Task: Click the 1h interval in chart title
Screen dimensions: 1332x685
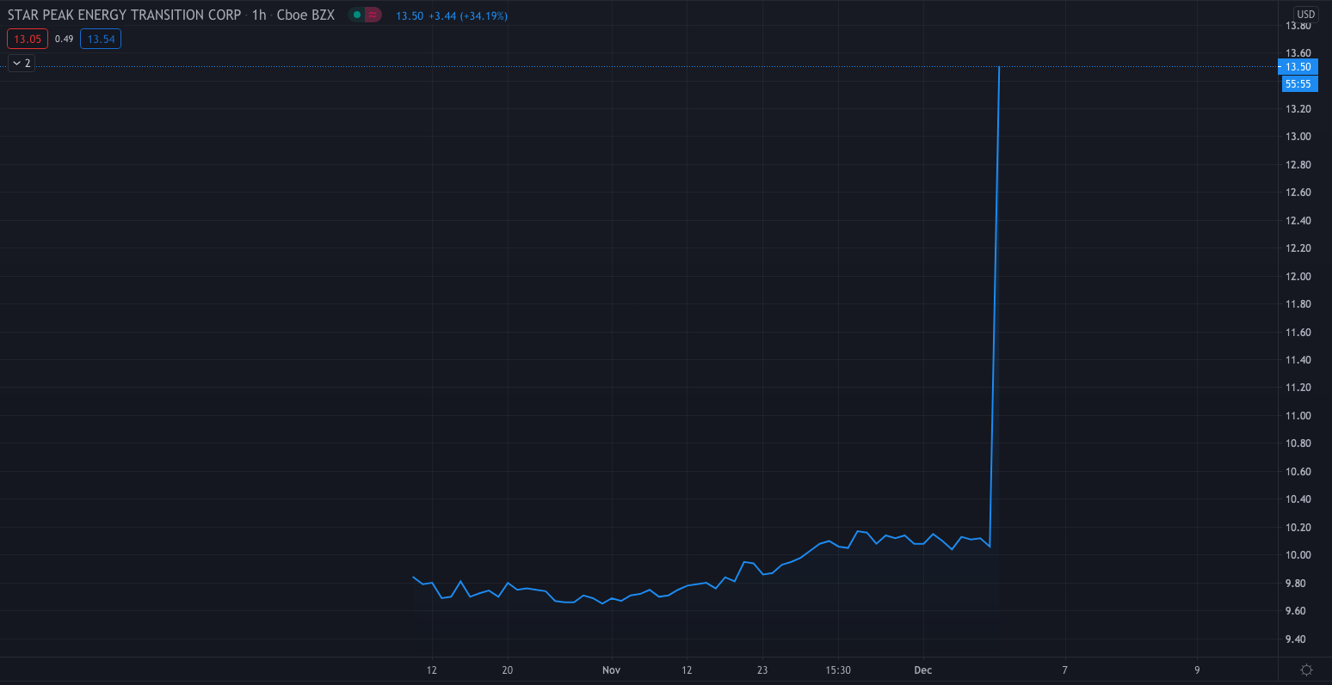Action: pos(259,15)
